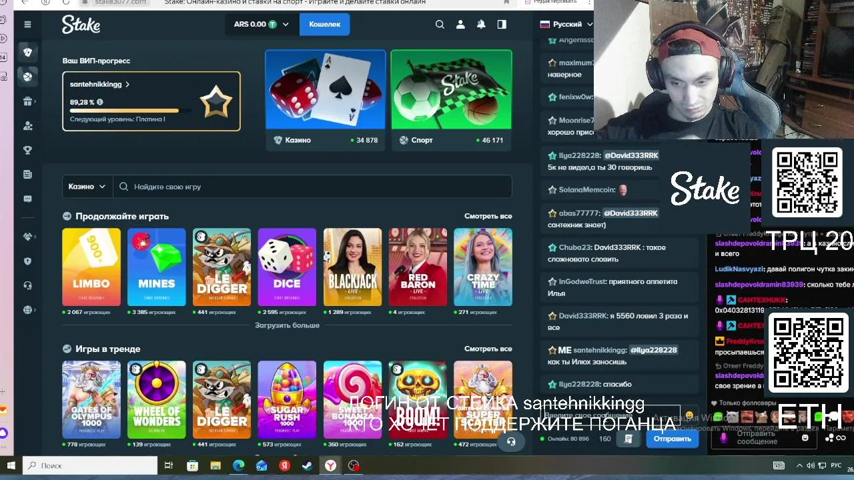Click username SolanaMemcoin in chat
This screenshot has width=854, height=480.
[586, 190]
